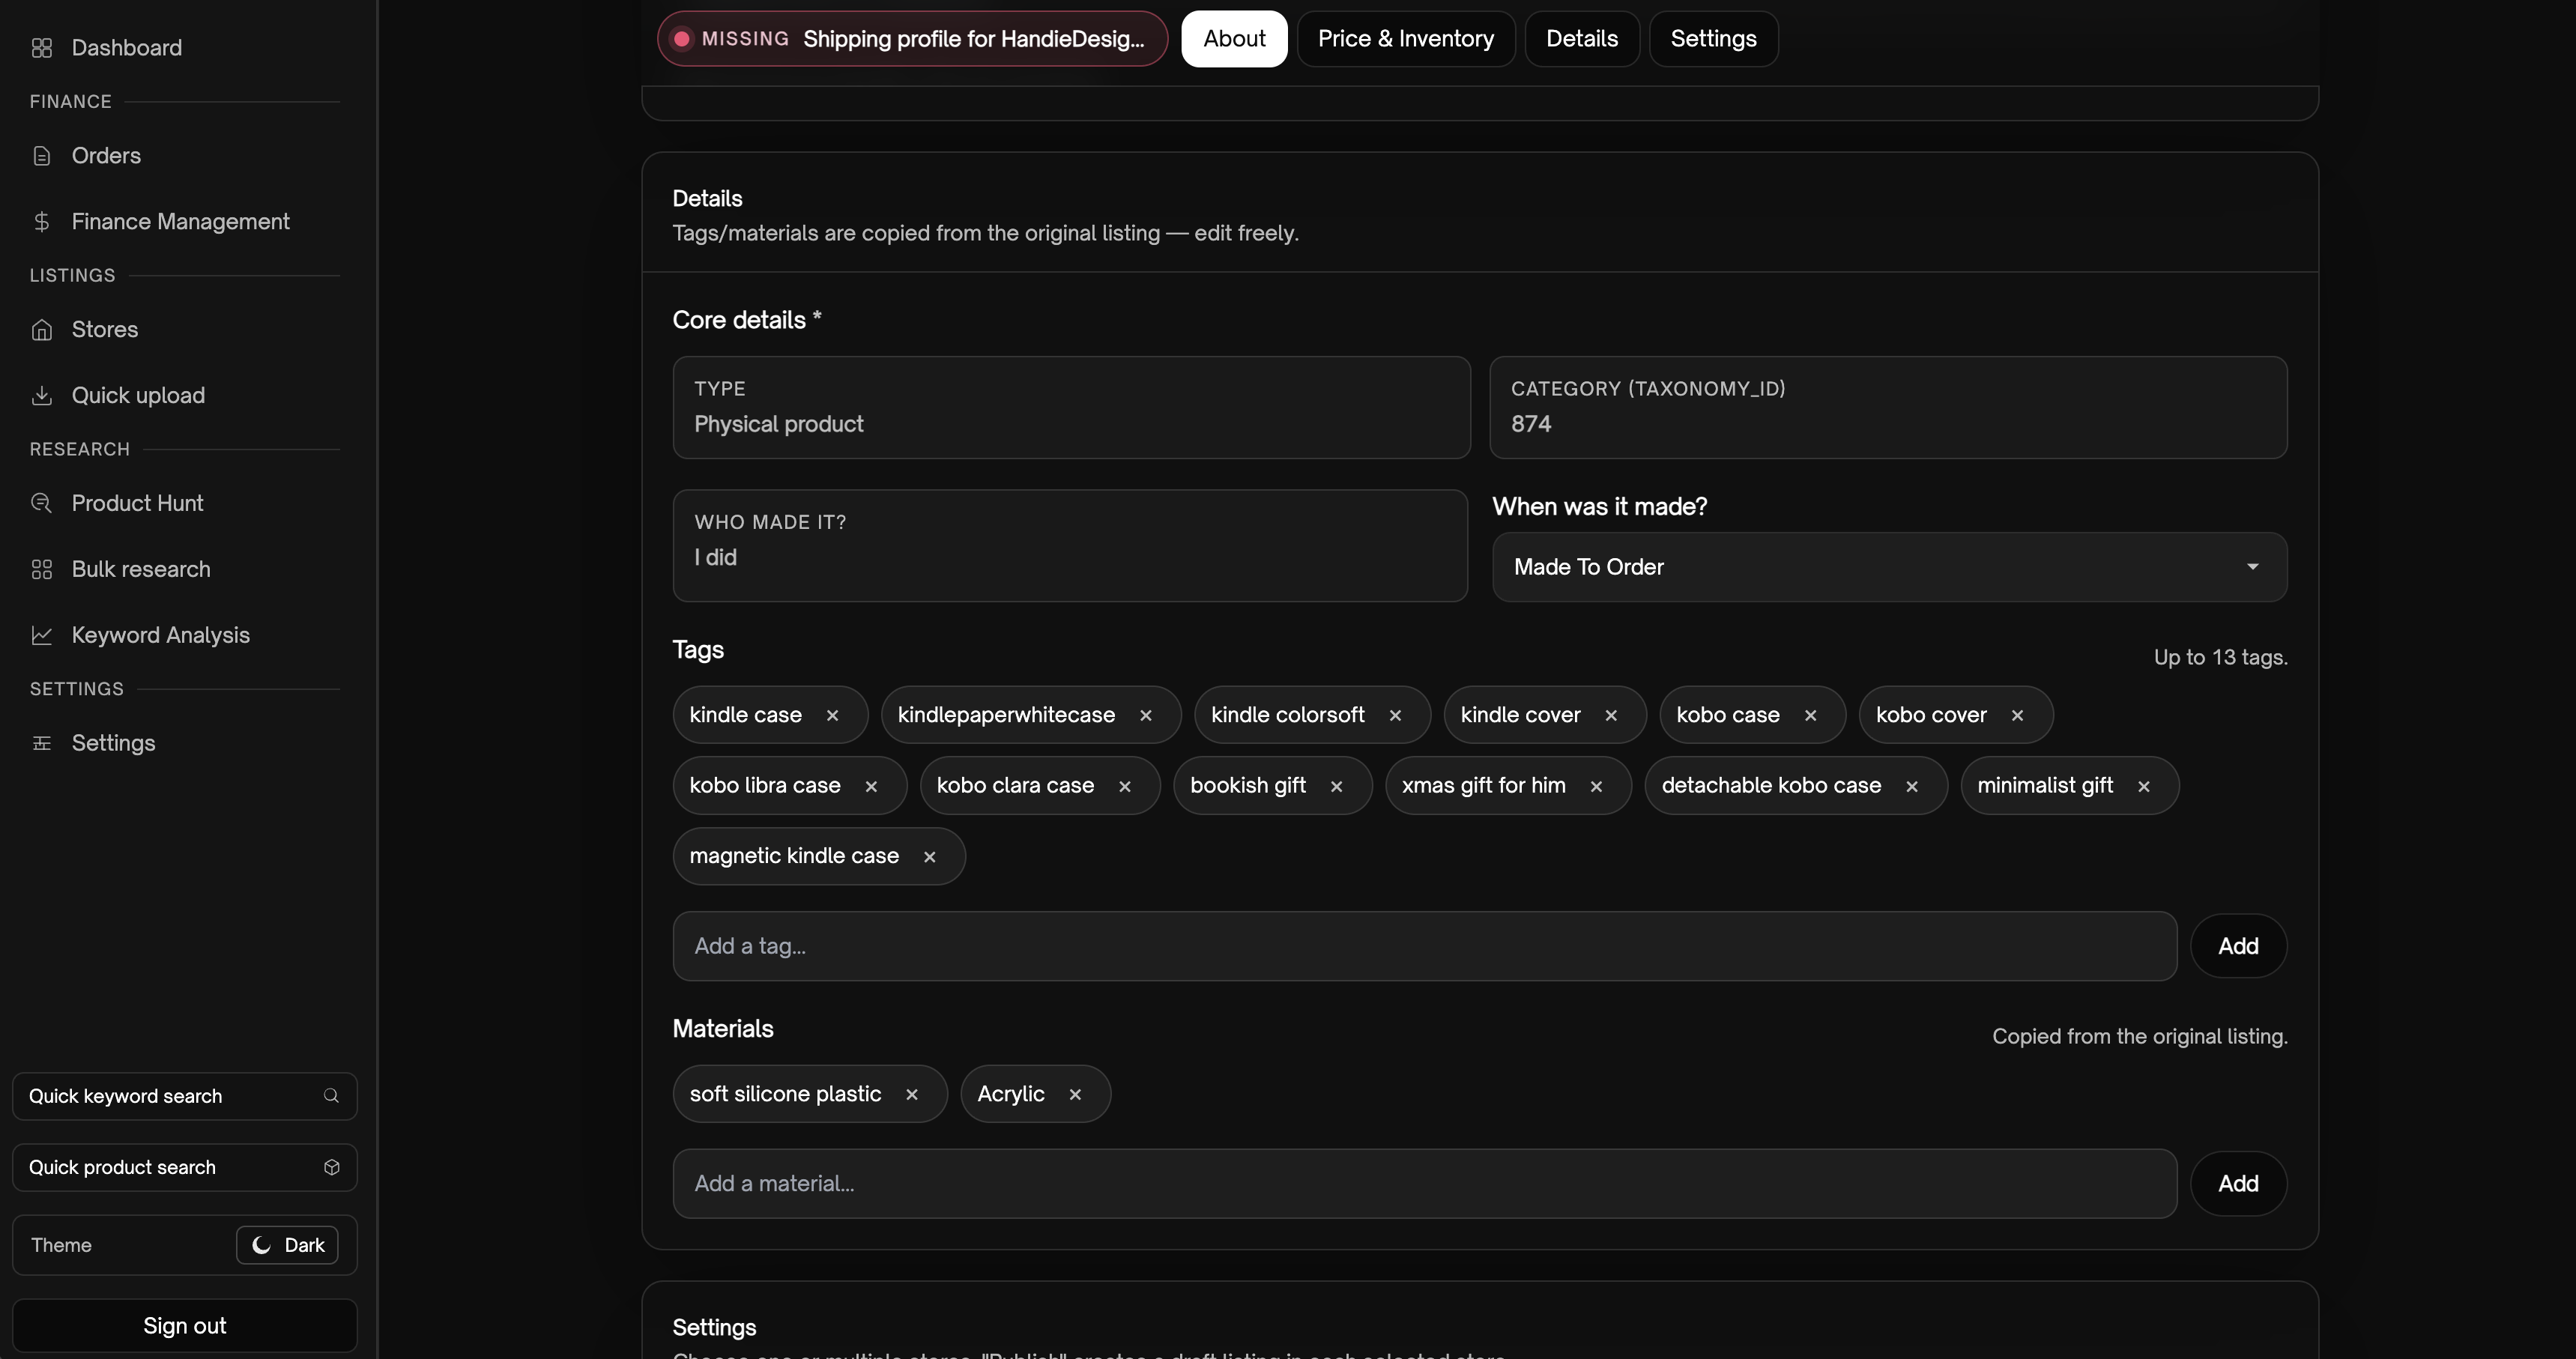Toggle the Dark theme switch
This screenshot has height=1359, width=2576.
tap(287, 1245)
